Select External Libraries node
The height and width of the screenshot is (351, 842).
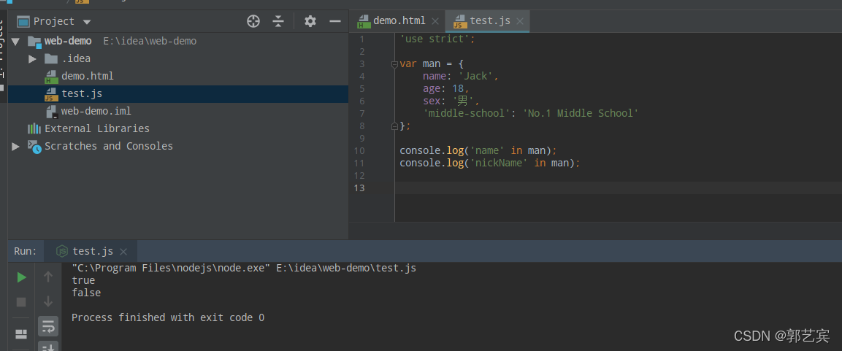click(x=96, y=129)
